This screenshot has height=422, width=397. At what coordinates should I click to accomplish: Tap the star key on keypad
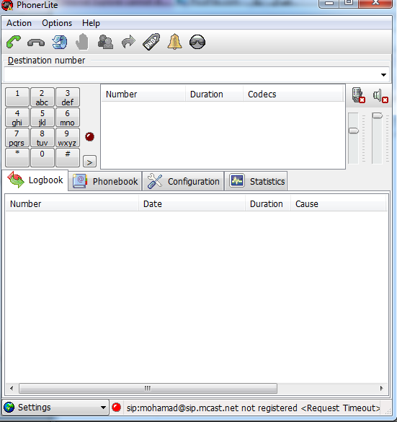tap(17, 158)
